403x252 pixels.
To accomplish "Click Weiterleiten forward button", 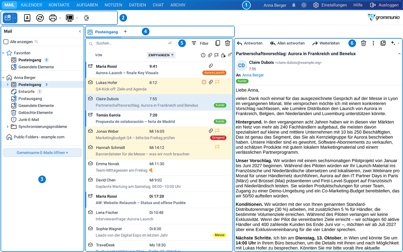I will [326, 43].
